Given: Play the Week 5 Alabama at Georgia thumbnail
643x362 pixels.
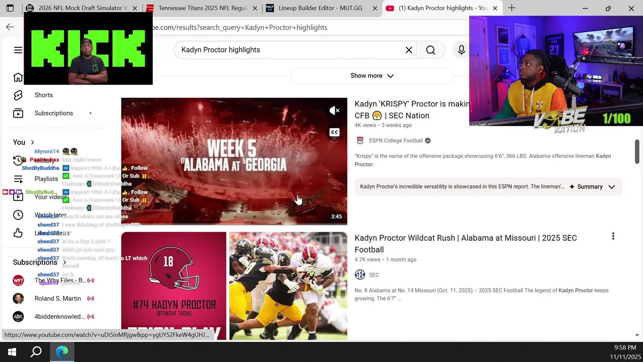Looking at the screenshot, I should (x=234, y=161).
